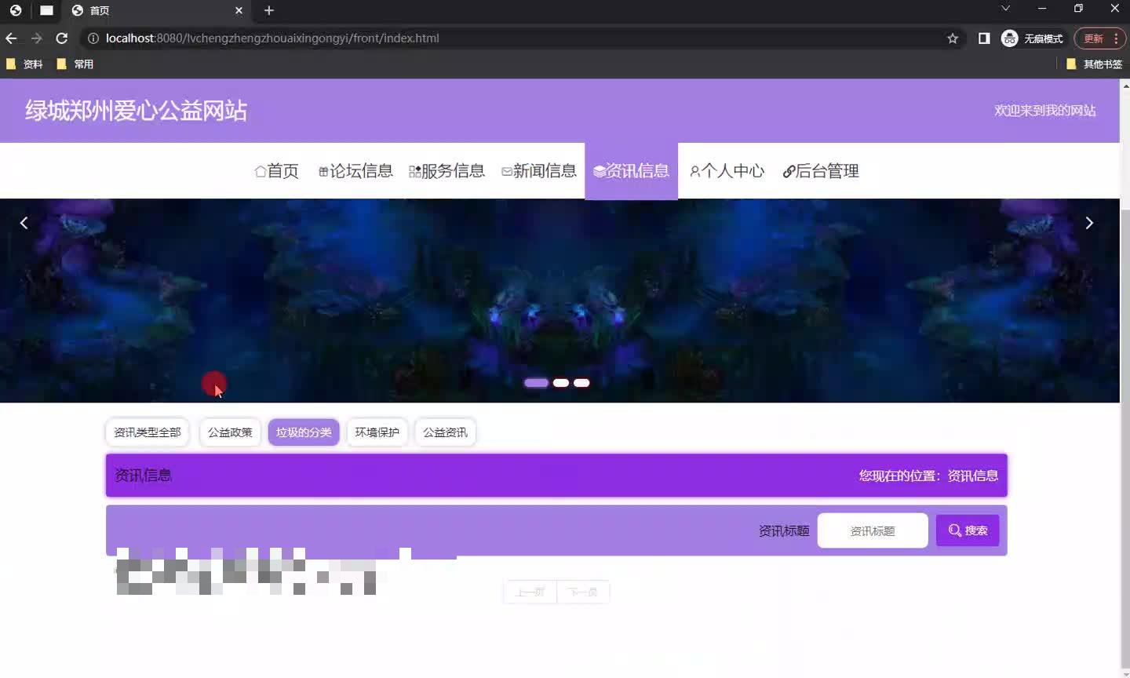Select the 垃圾的分类 category chip
This screenshot has width=1130, height=678.
(x=304, y=432)
